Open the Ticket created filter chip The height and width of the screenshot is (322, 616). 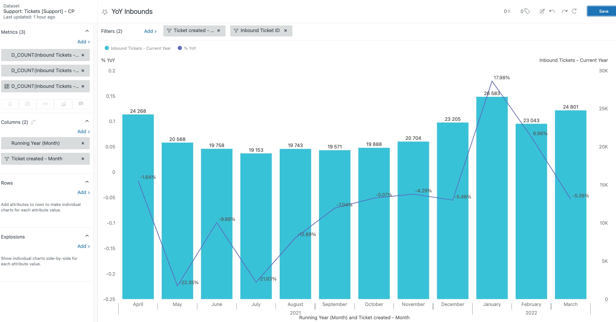[190, 31]
